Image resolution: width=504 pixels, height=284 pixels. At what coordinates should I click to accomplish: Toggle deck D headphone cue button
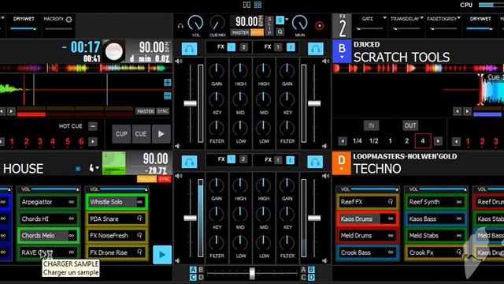tap(315, 162)
